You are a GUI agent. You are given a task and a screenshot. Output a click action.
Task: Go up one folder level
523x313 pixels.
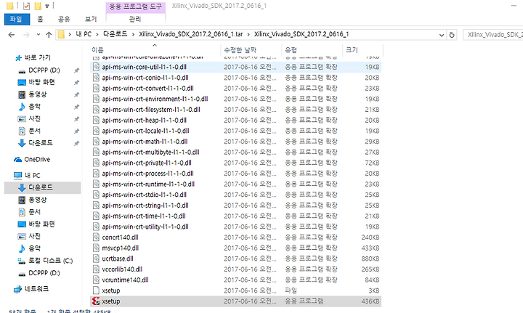click(49, 35)
